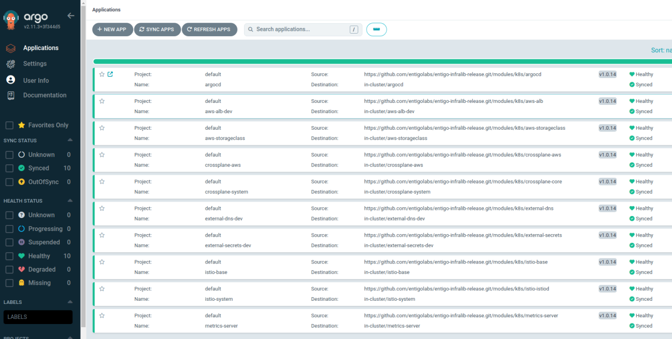Star the external-dns-dev application

[102, 209]
